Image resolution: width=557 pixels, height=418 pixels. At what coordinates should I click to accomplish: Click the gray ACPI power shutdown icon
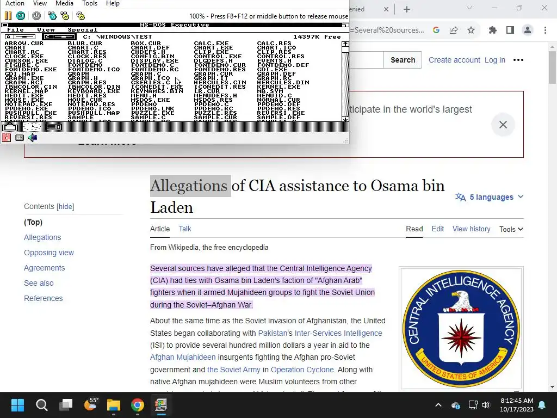click(36, 16)
